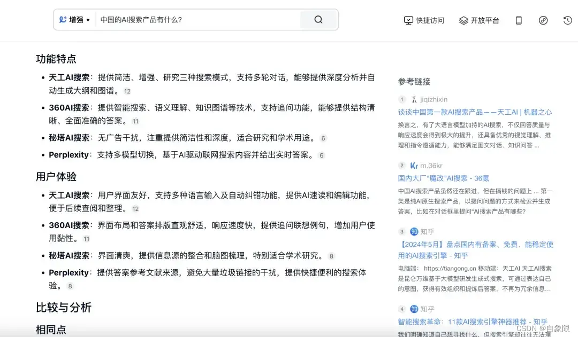Click the snippet starting 中国AI搜索产品虽然还在跟进
The height and width of the screenshot is (337, 578).
[x=475, y=201]
